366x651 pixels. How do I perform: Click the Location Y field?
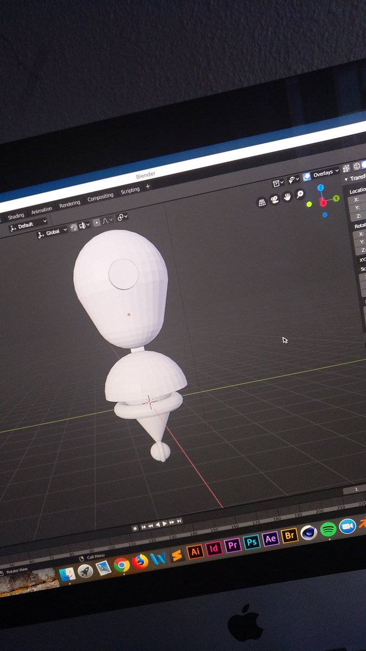359,208
